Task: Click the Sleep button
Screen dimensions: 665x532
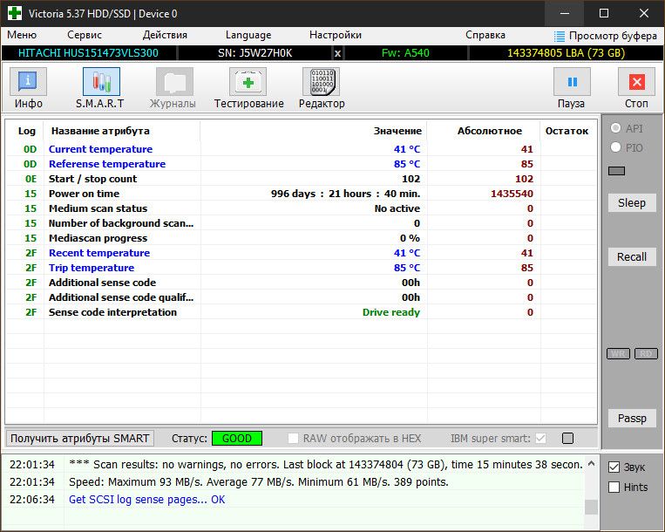Action: pos(632,203)
